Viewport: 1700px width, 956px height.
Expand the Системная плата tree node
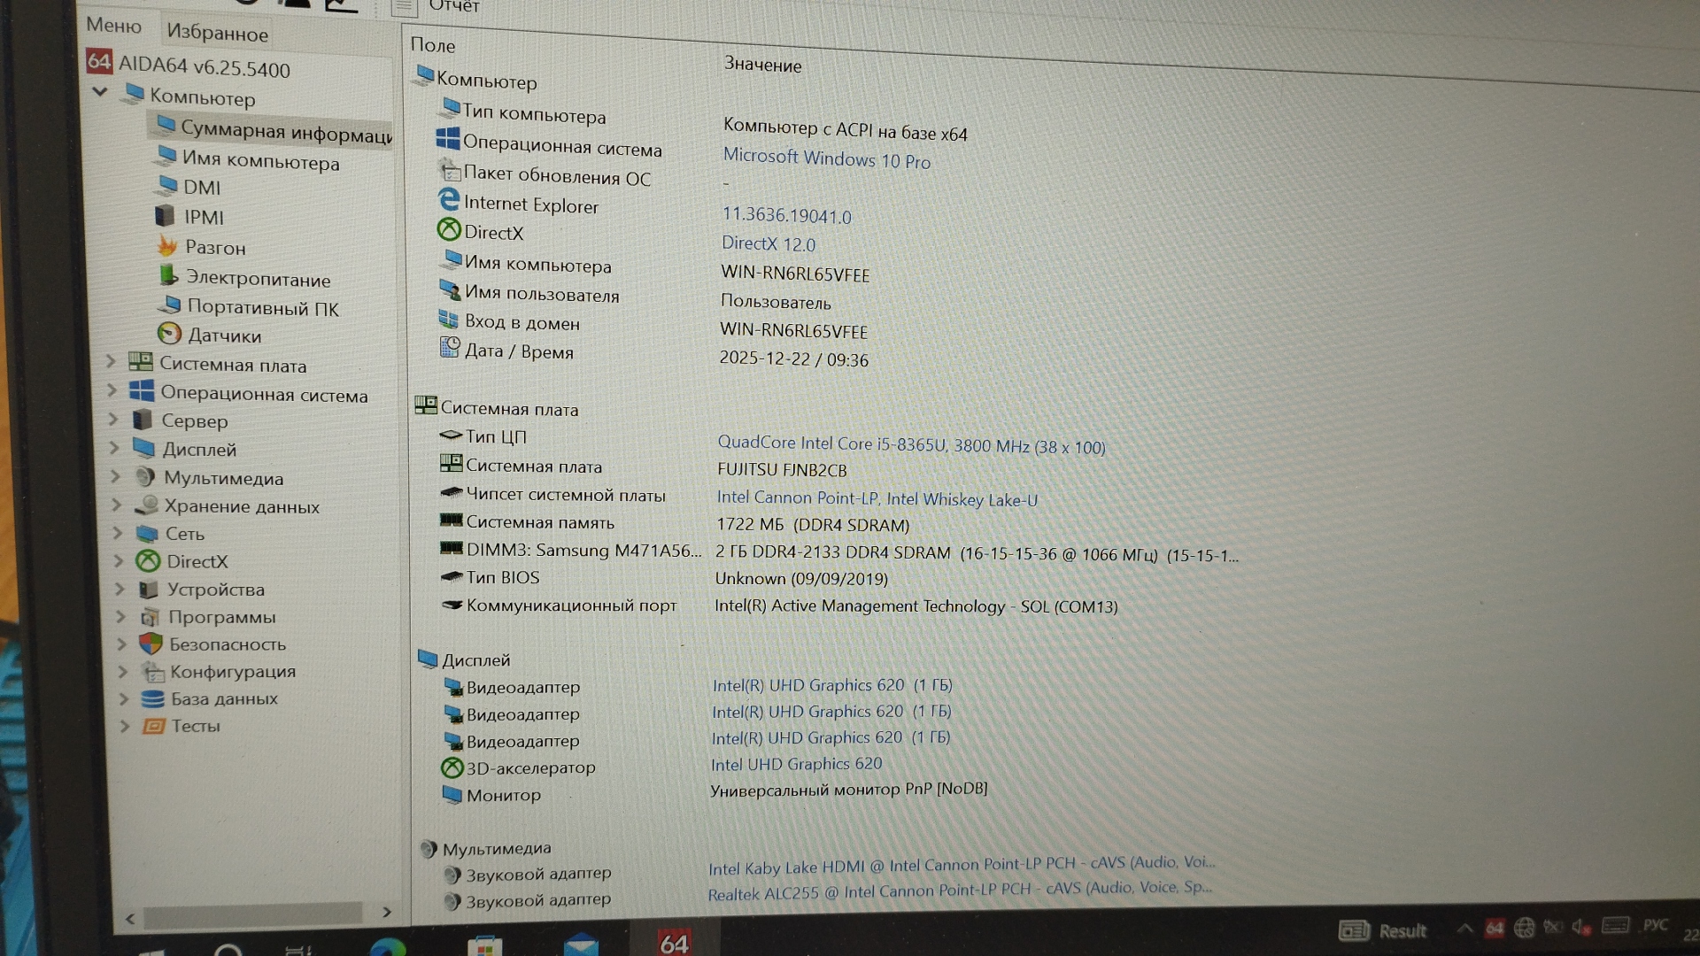pos(111,361)
